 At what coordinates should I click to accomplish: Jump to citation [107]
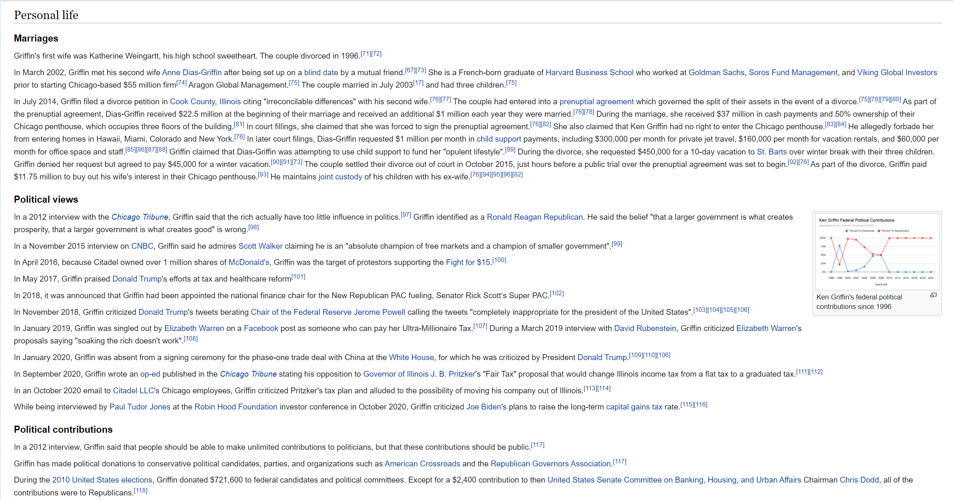(480, 326)
